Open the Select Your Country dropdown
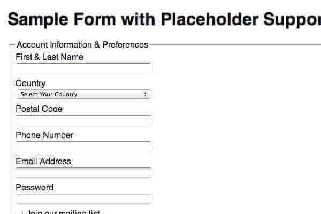321x214 pixels. click(83, 94)
